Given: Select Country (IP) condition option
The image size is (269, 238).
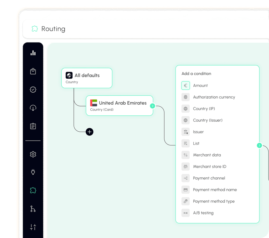Looking at the screenshot, I should [204, 108].
